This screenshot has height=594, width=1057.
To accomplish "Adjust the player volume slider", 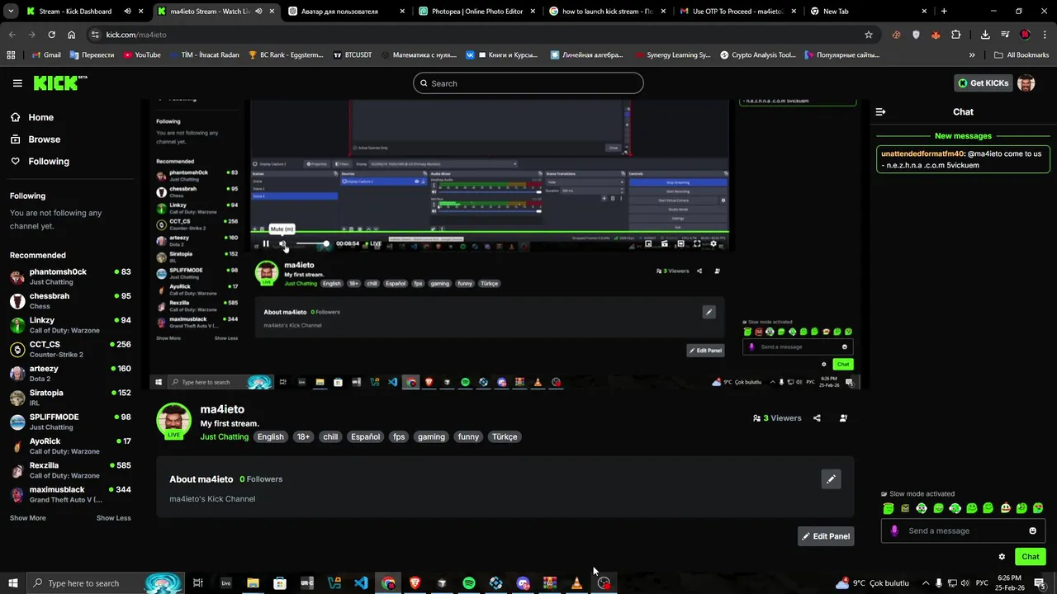I will pos(312,243).
